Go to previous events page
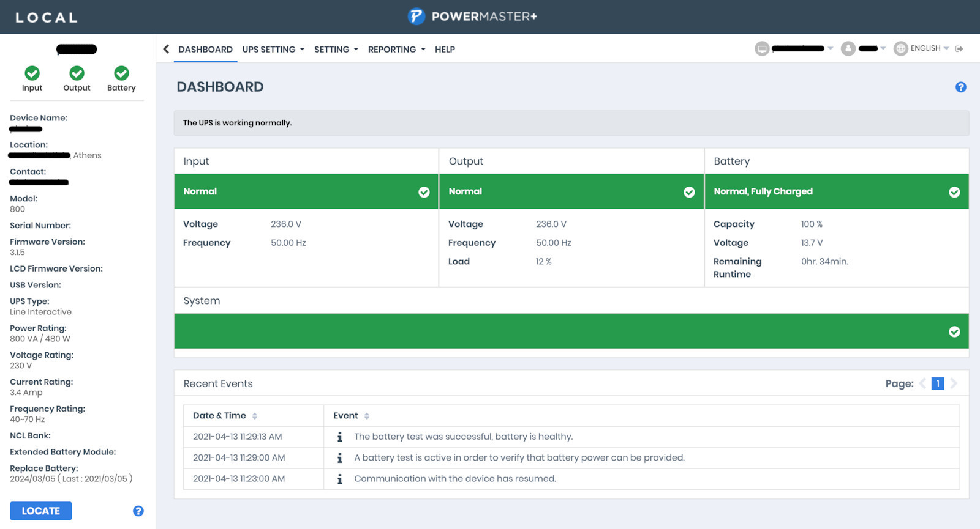Image resolution: width=980 pixels, height=529 pixels. pos(922,383)
